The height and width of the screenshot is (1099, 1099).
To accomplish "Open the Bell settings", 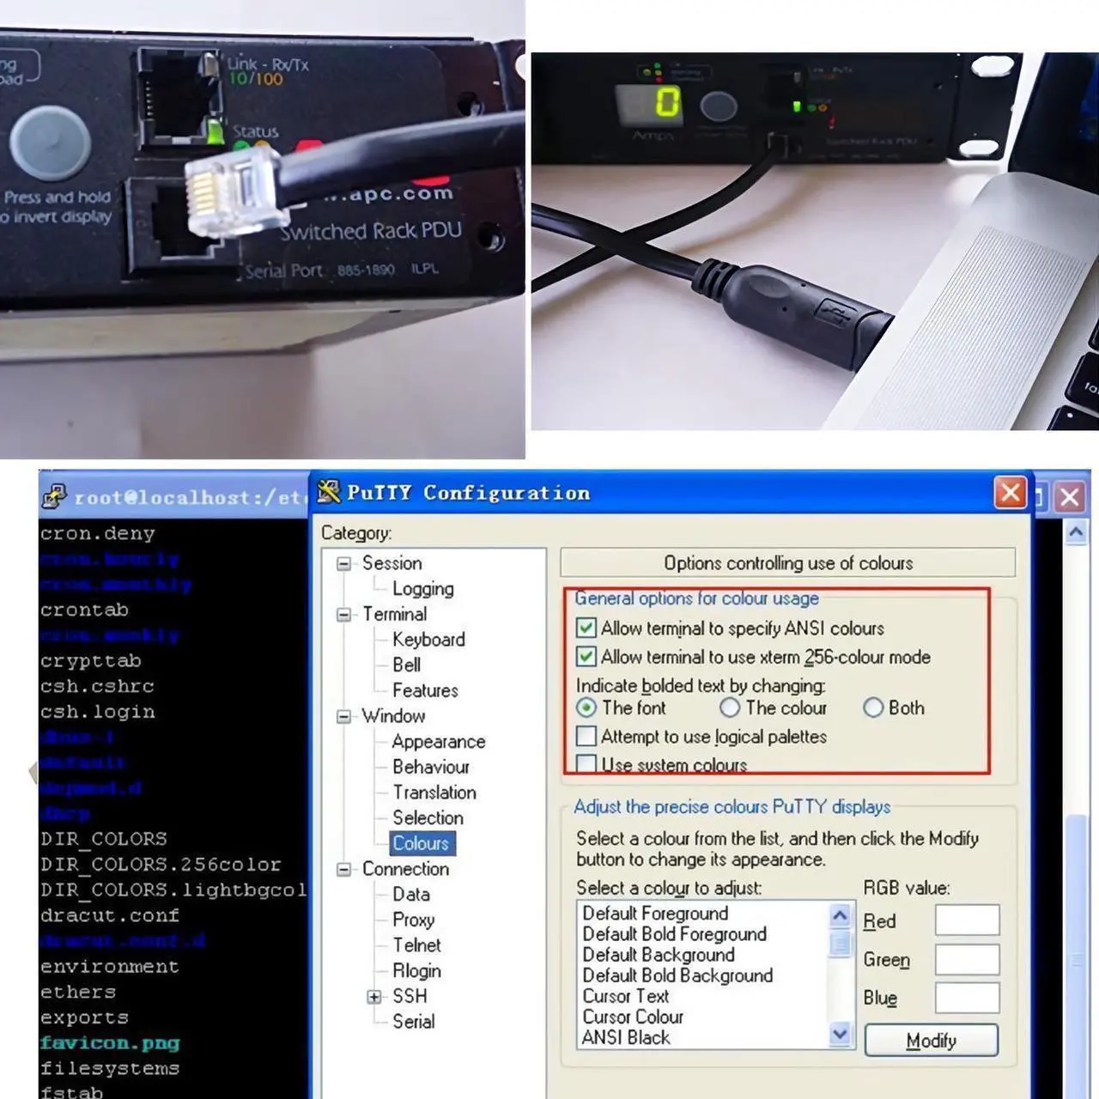I will 406,665.
